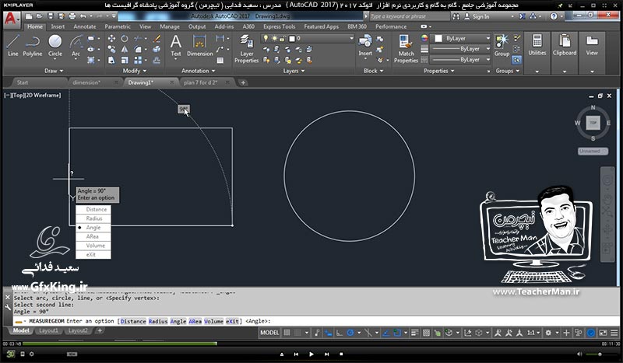The height and width of the screenshot is (363, 623).
Task: Select the Polyline tool
Action: (x=32, y=45)
